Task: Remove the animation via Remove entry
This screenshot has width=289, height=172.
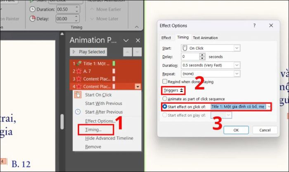Action: [93, 147]
